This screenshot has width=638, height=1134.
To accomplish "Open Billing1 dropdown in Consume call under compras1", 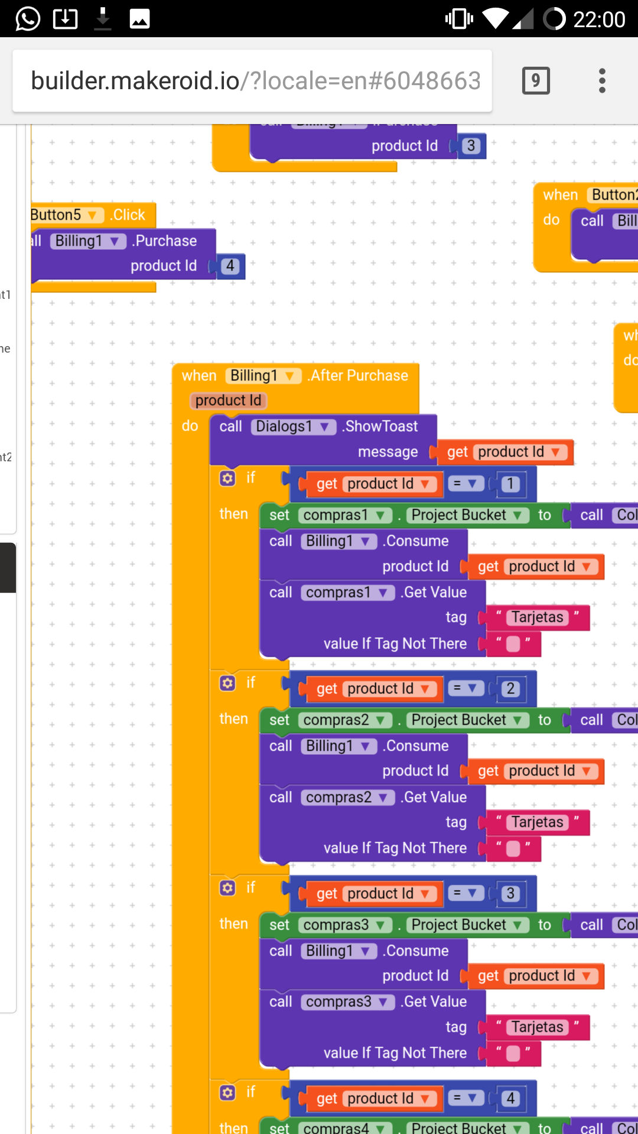I will pyautogui.click(x=339, y=541).
